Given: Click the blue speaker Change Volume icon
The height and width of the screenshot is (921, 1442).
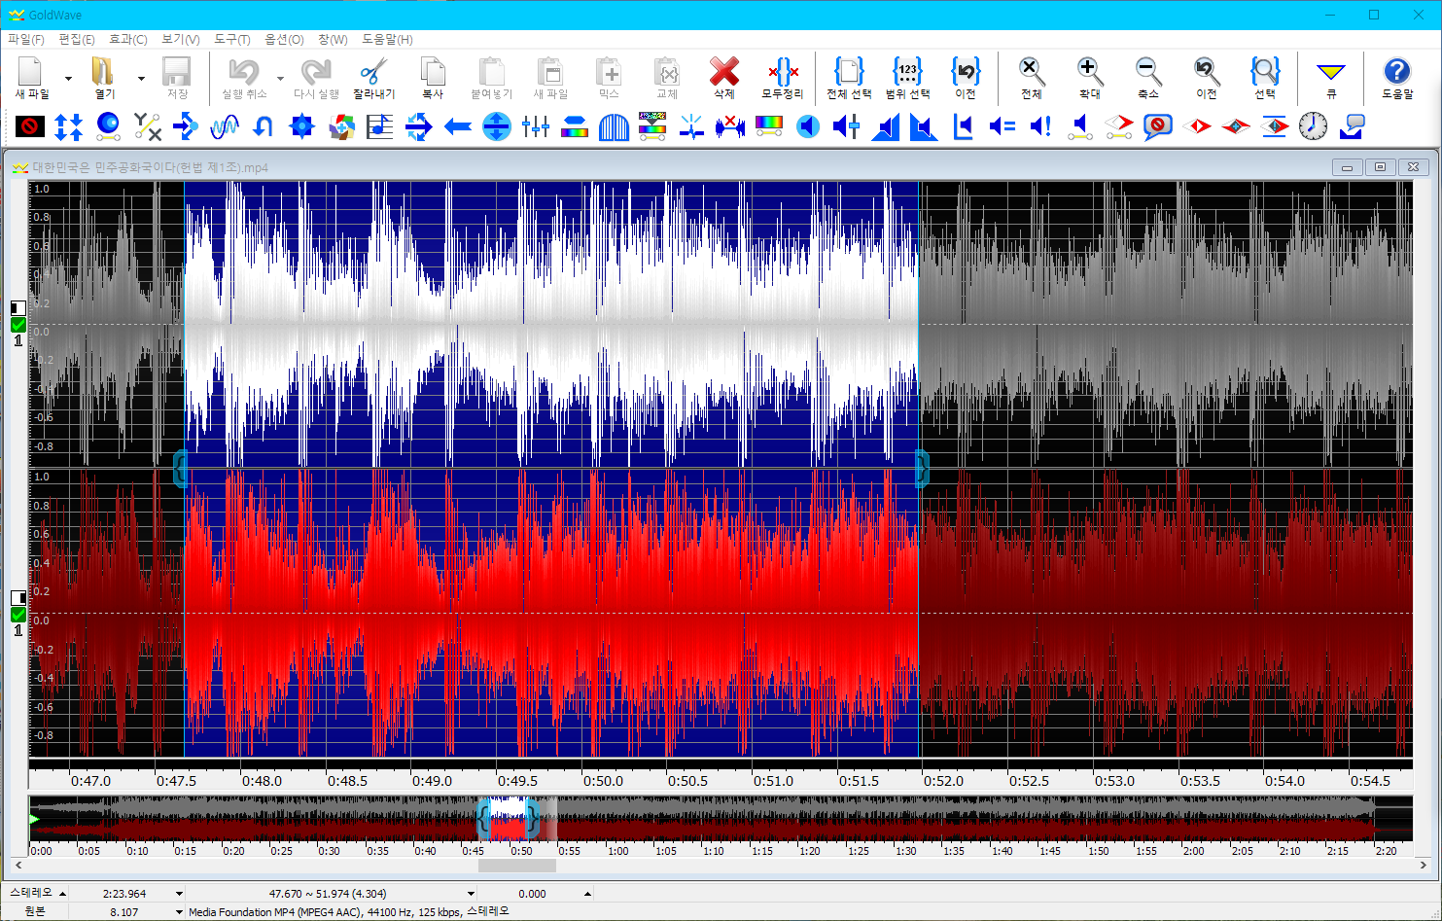Looking at the screenshot, I should pyautogui.click(x=808, y=126).
